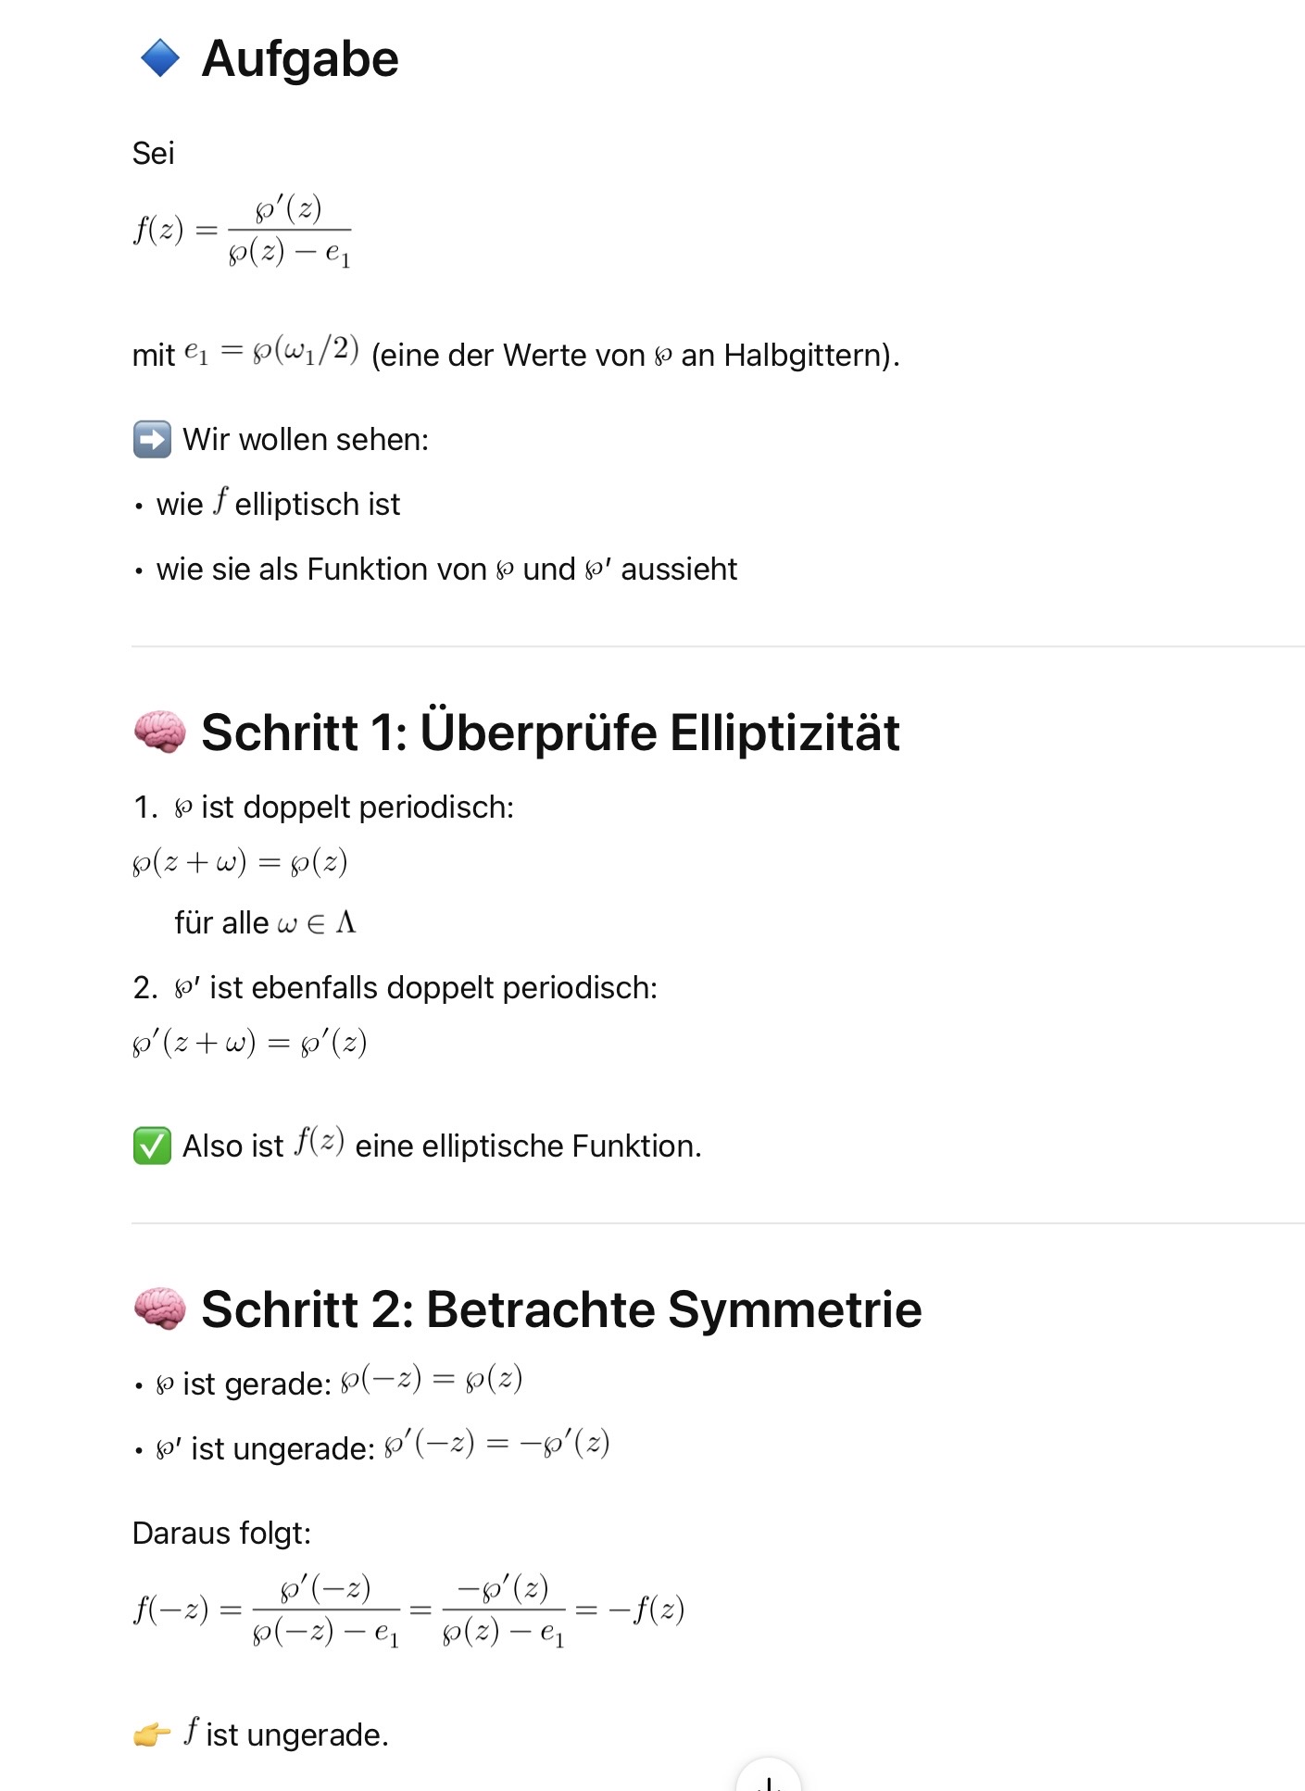Image resolution: width=1305 pixels, height=1791 pixels.
Task: Click the green checkmark emoji before 'Also ist'
Action: [x=152, y=1146]
